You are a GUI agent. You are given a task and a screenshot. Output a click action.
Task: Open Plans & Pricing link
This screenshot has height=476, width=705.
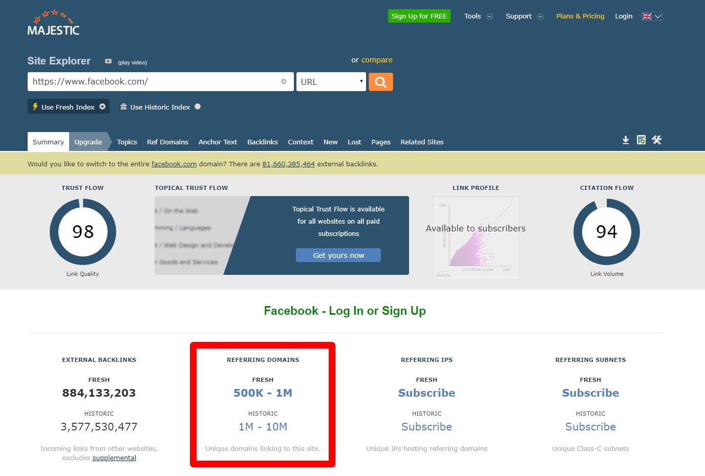click(x=580, y=16)
